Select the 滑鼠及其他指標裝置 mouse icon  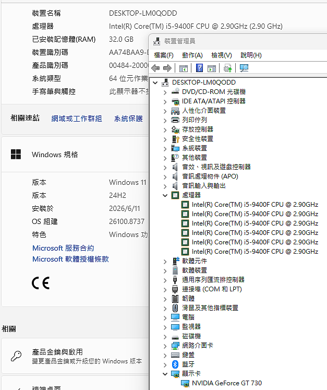175,308
